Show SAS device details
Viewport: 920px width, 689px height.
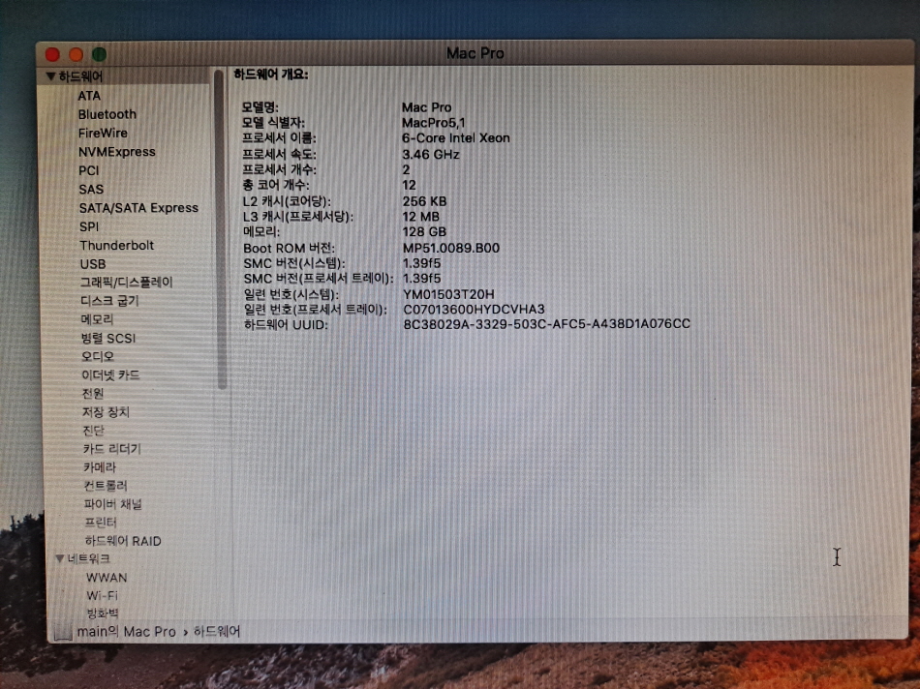click(x=91, y=189)
